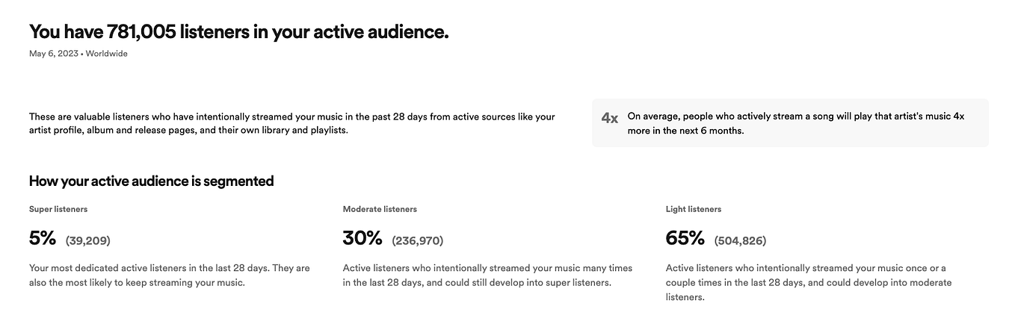Click the valuable listeners description paragraph
This screenshot has width=1015, height=327.
click(x=292, y=123)
